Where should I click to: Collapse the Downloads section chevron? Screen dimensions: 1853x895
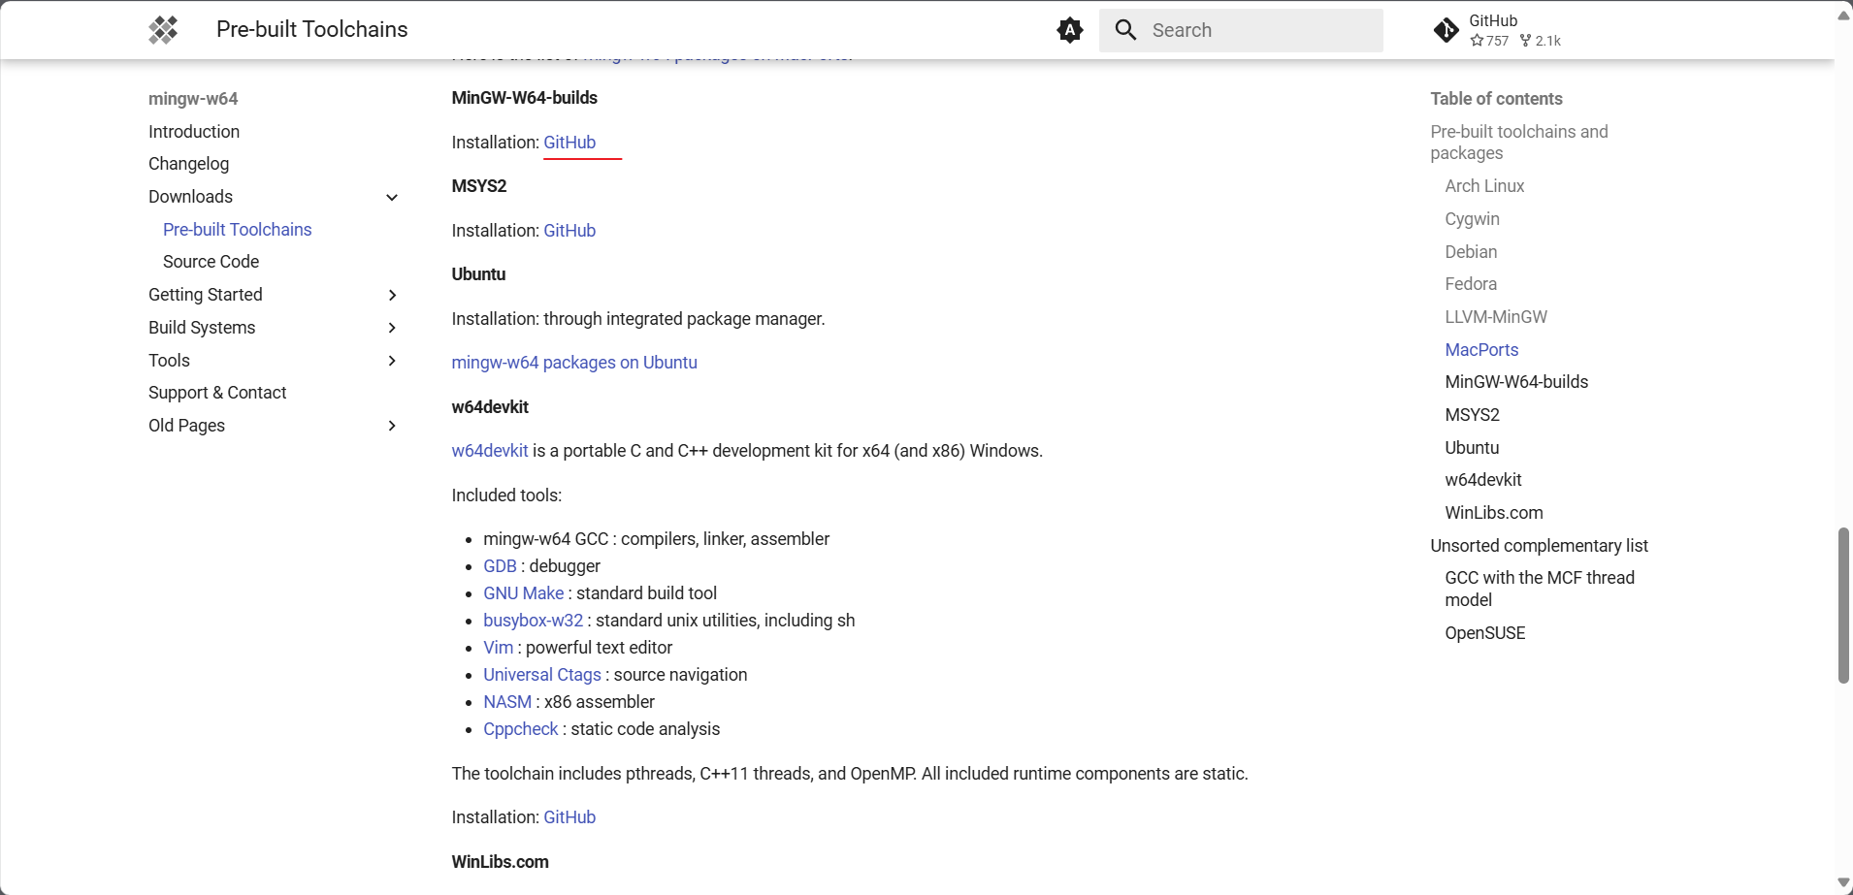coord(392,196)
